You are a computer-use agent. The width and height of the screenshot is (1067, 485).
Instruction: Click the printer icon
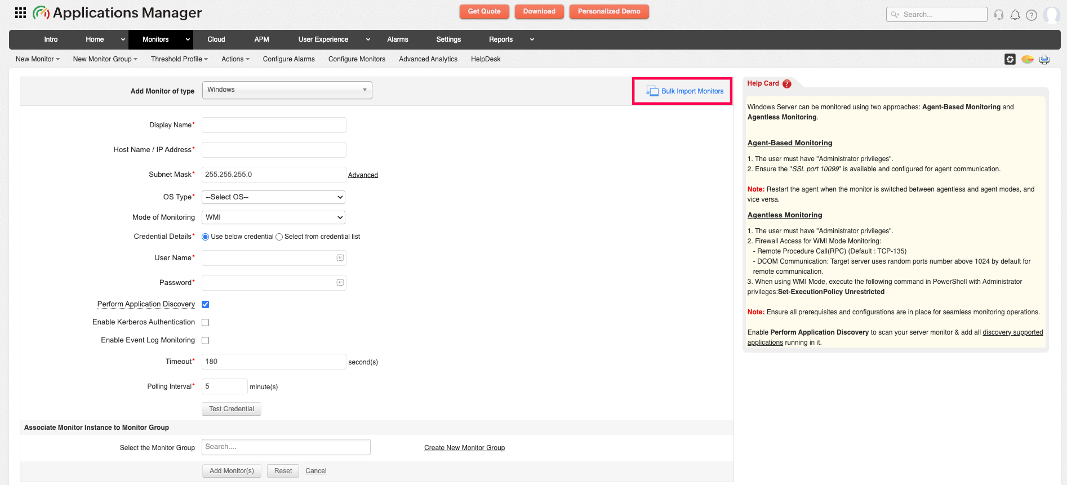[1044, 59]
